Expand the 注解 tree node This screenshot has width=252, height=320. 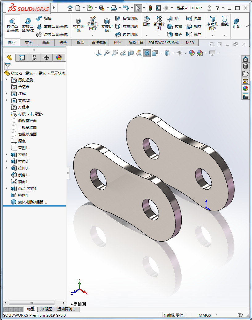[6, 93]
